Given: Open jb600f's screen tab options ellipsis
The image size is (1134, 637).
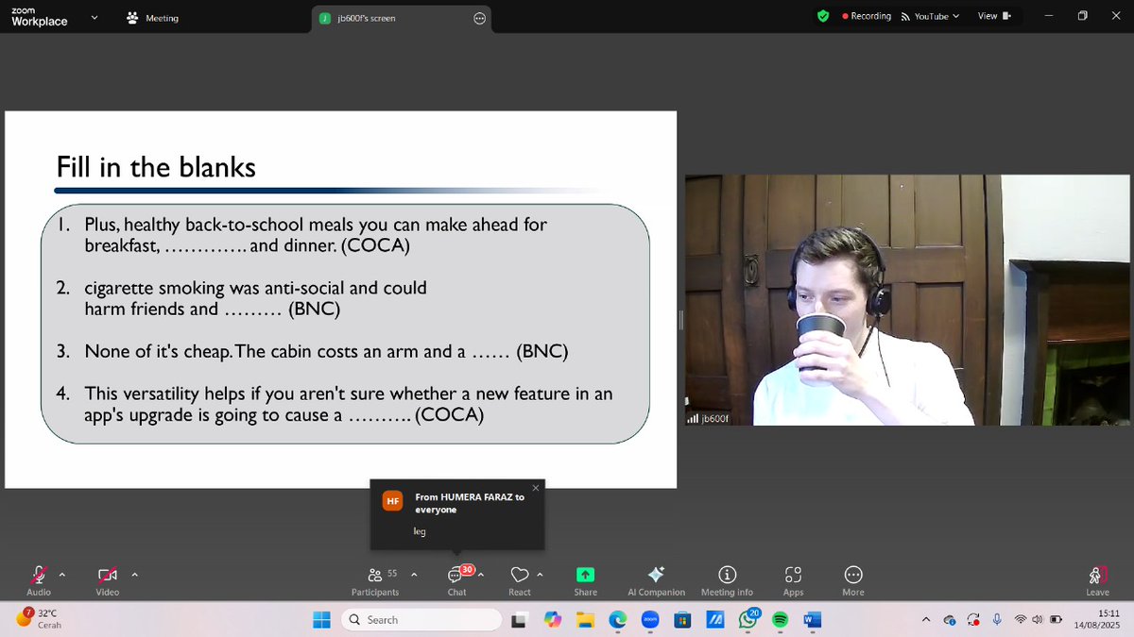Looking at the screenshot, I should tap(480, 18).
